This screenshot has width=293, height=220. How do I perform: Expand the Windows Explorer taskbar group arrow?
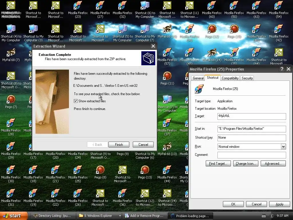pos(120,216)
